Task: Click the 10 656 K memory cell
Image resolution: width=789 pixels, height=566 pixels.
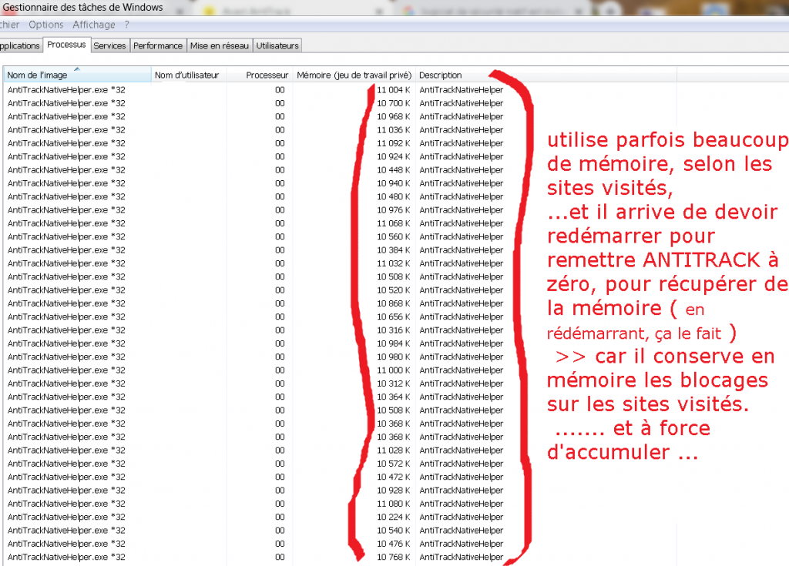Action: click(x=394, y=316)
